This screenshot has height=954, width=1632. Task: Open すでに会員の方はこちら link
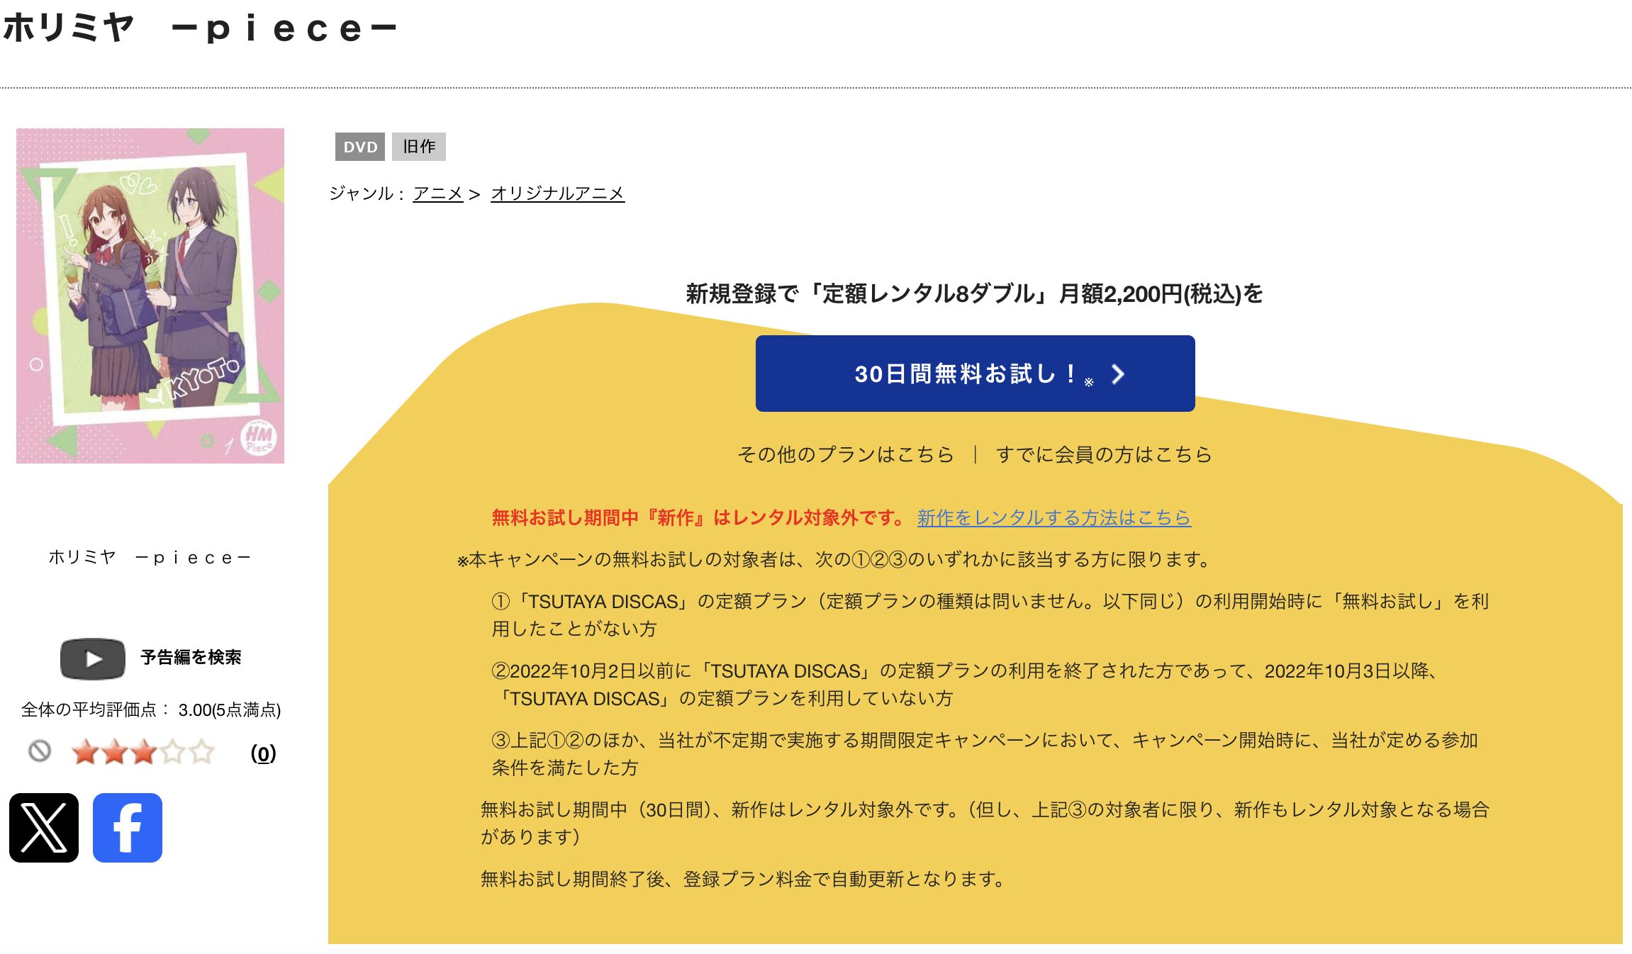1104,454
